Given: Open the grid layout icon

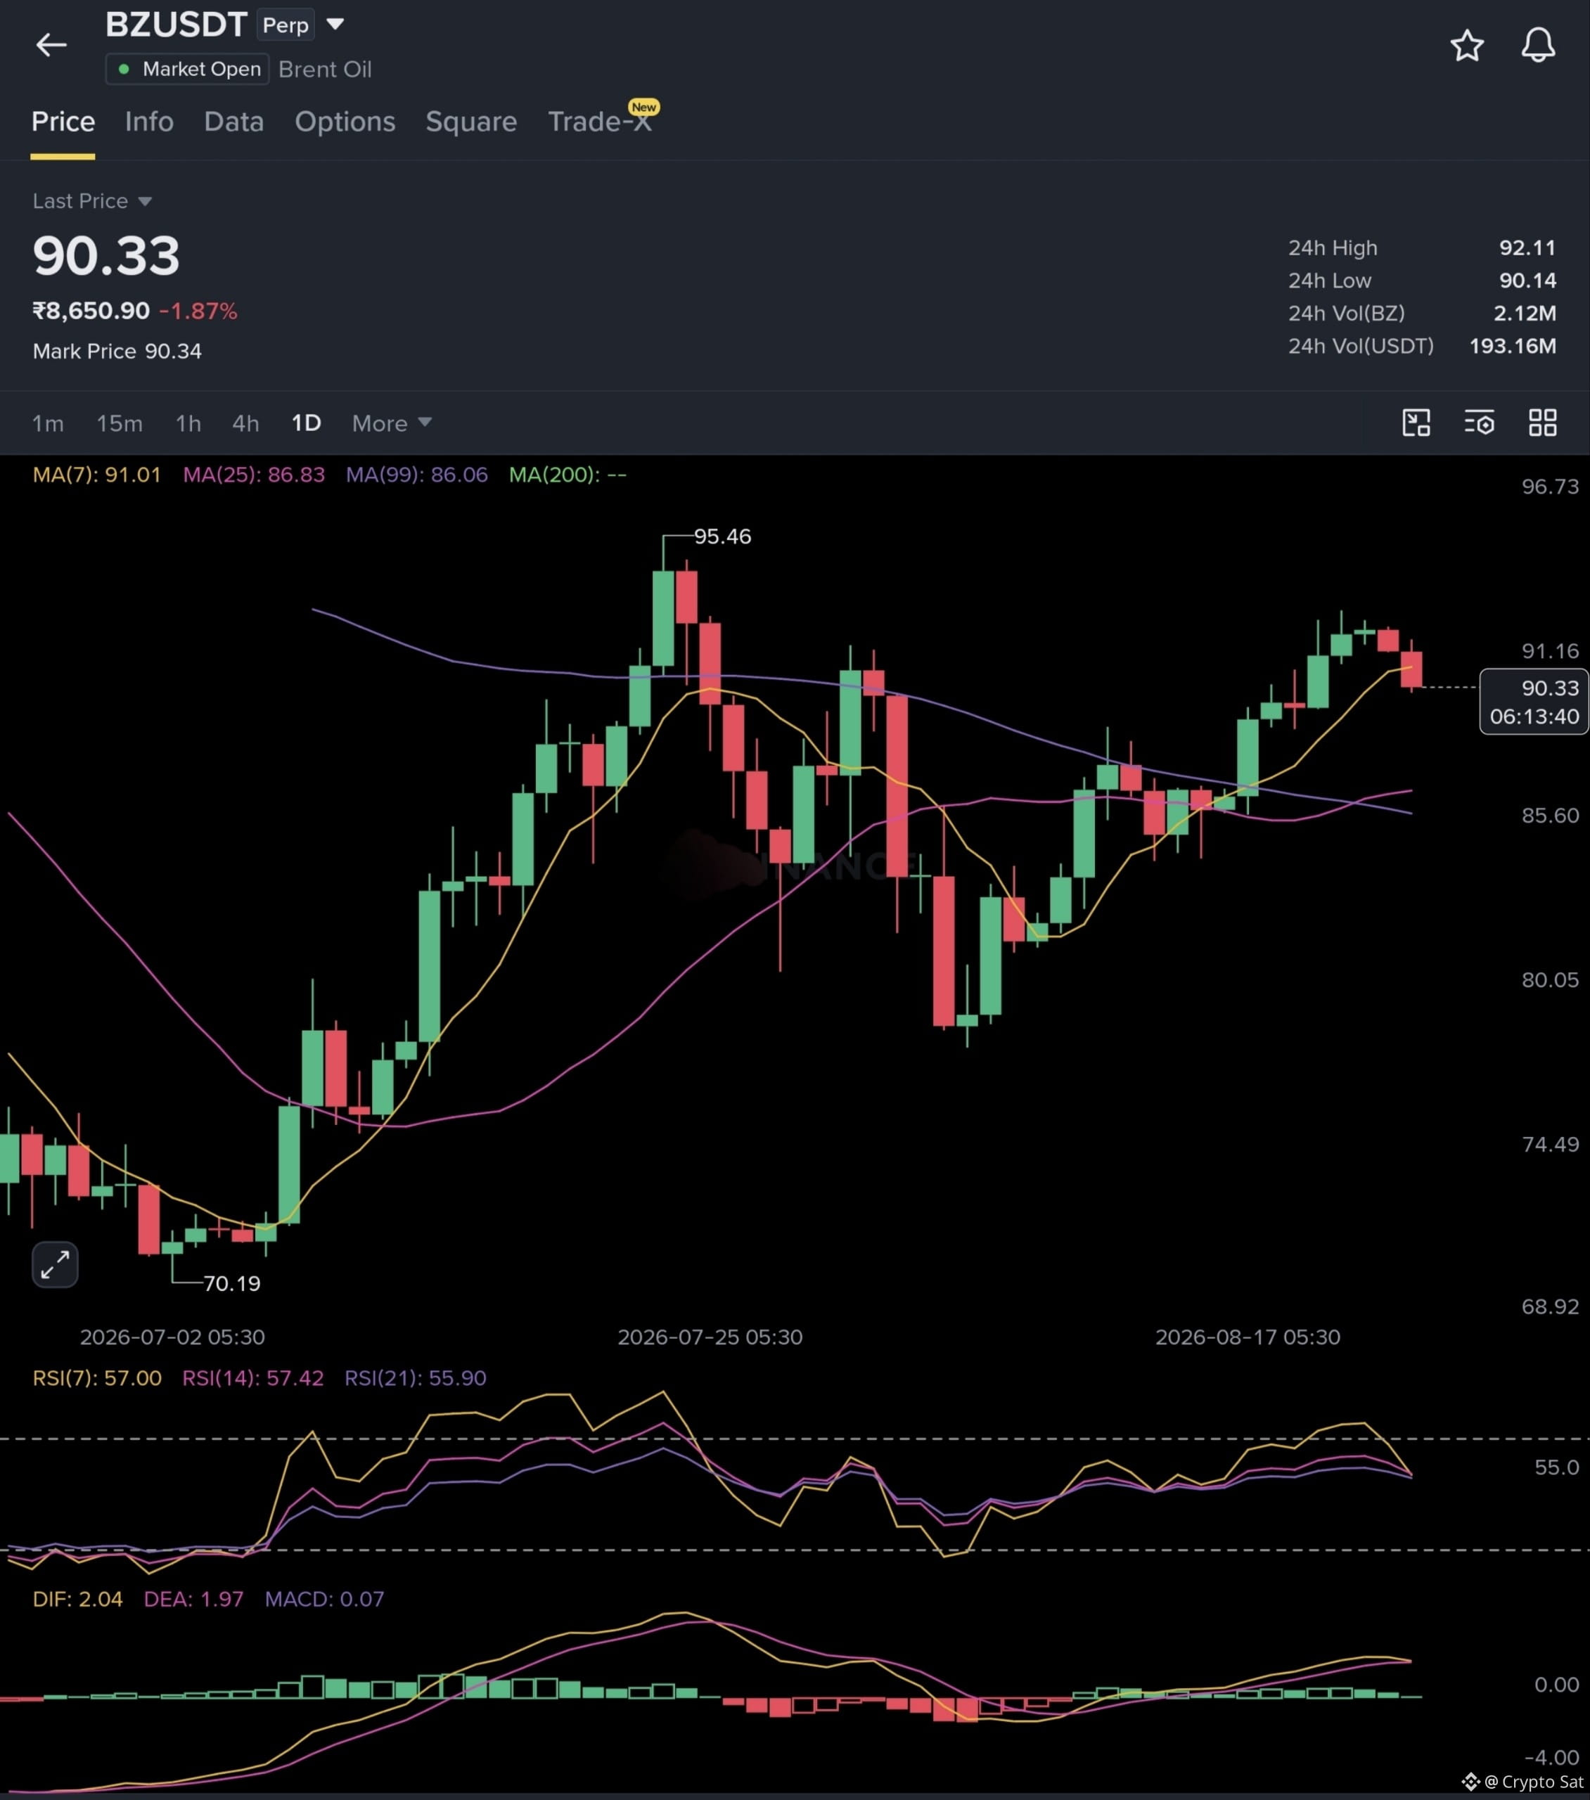Looking at the screenshot, I should click(x=1542, y=423).
